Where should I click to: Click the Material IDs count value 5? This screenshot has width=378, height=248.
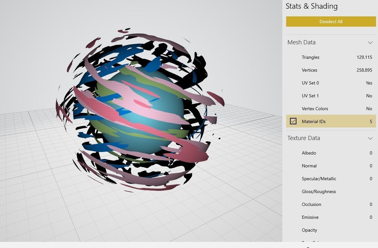pos(371,121)
